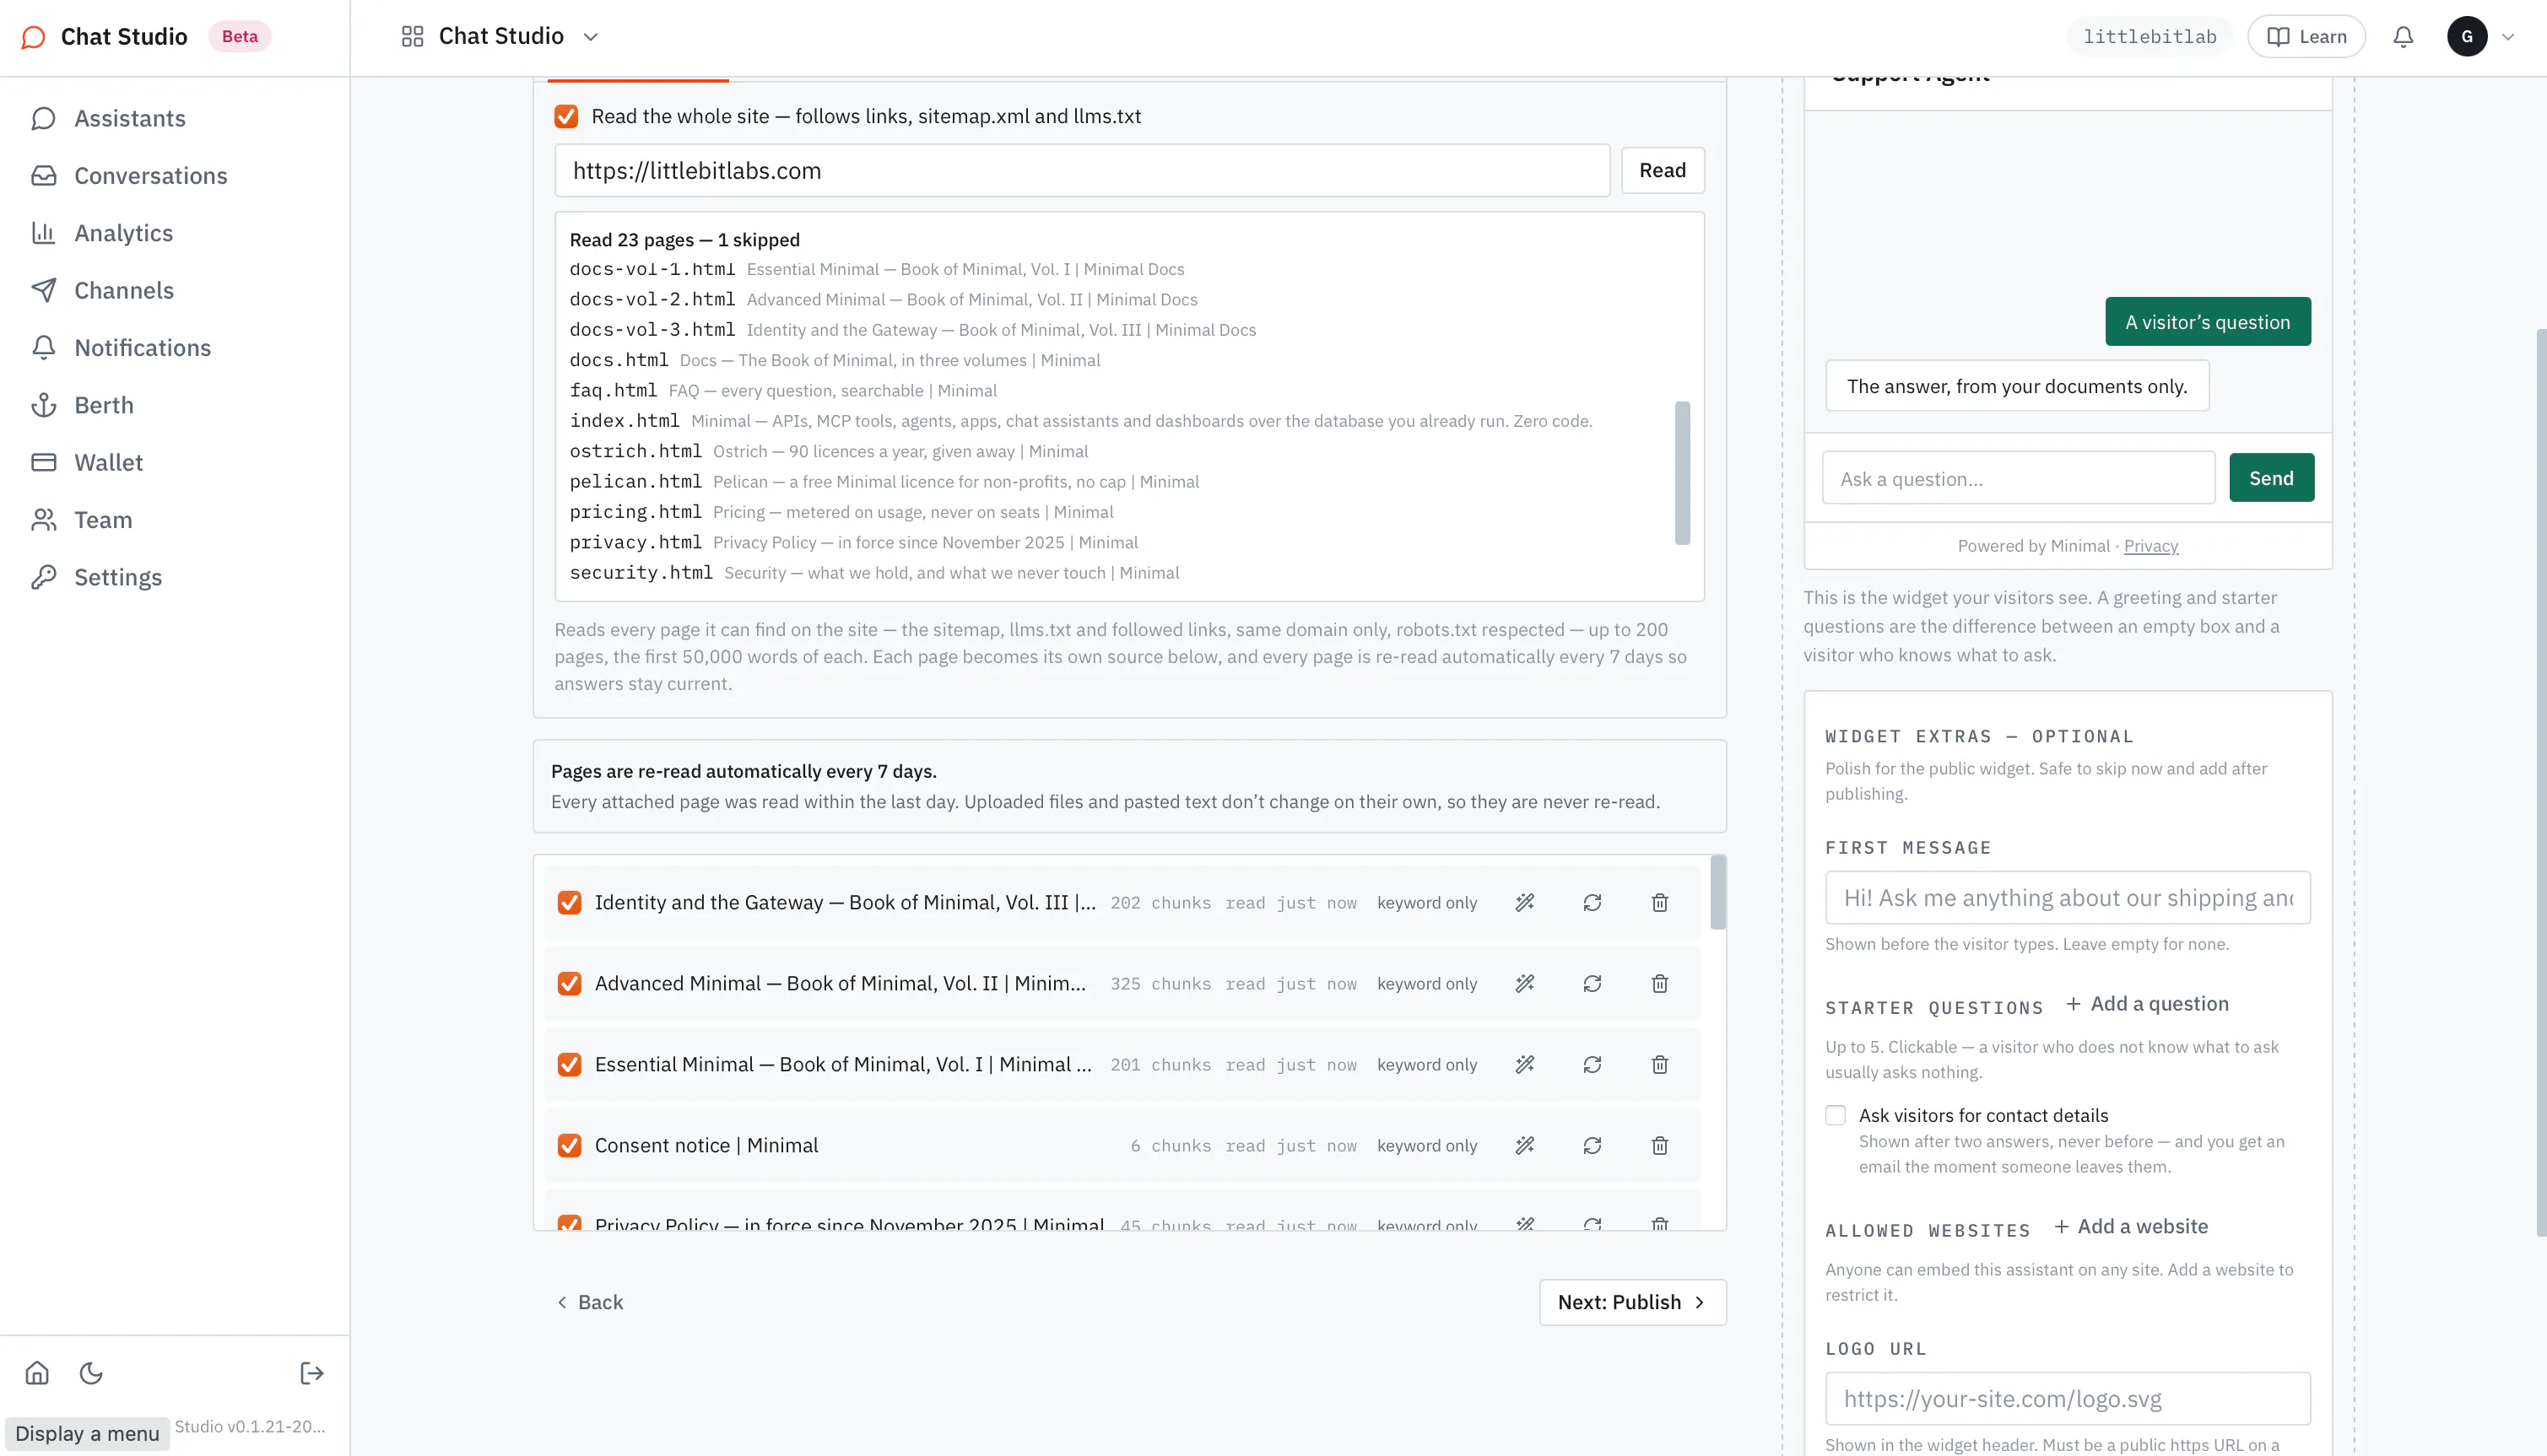
Task: Click Next: Publish button
Action: (x=1633, y=1302)
